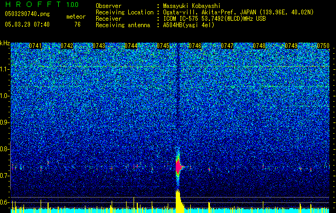The image size is (336, 213).
Task: Click the 'Observer' field label
Action: (x=108, y=6)
